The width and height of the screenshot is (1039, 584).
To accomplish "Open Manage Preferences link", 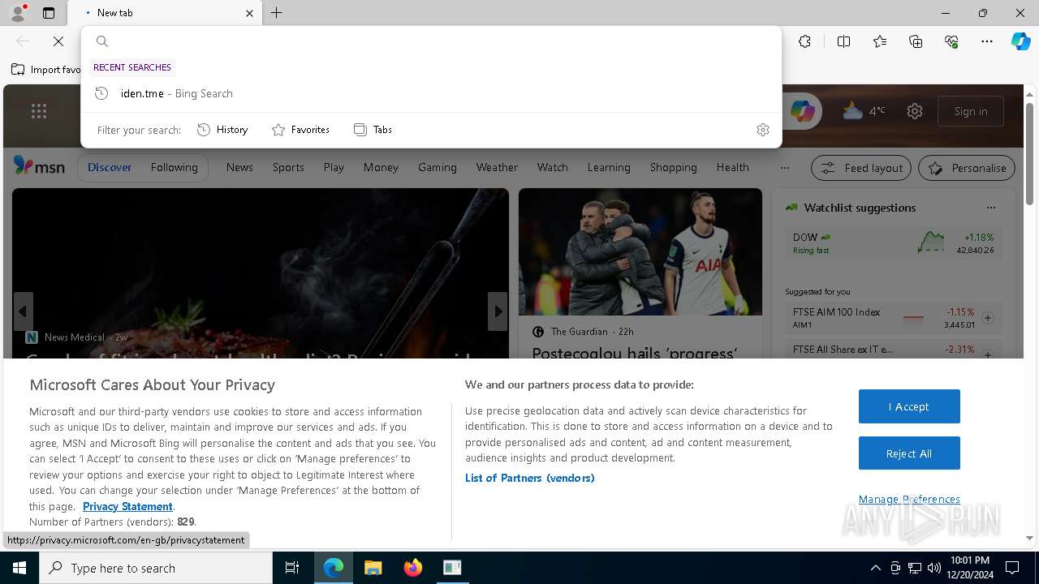I will 909,499.
